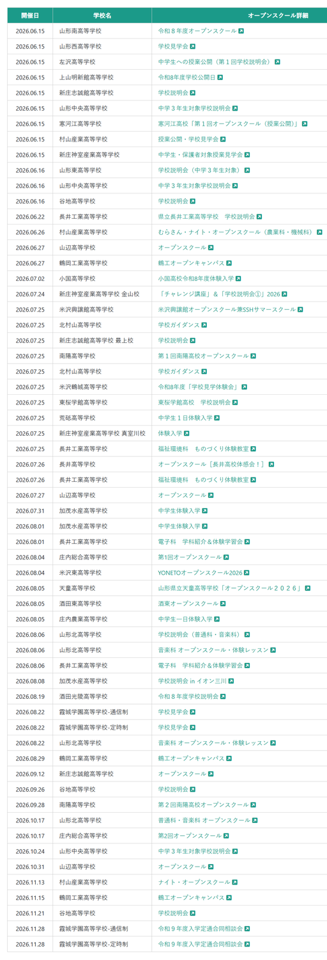
Task: Open 第2回オープンスクール link for 庄内総合高等学校
Action: 190,836
